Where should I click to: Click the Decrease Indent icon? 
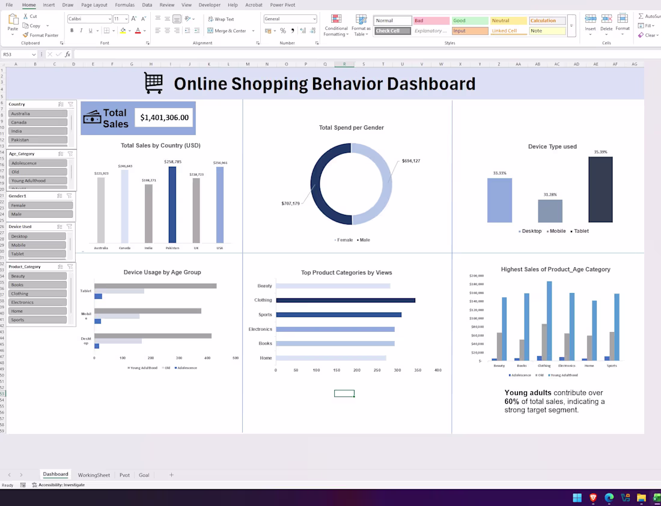[187, 30]
